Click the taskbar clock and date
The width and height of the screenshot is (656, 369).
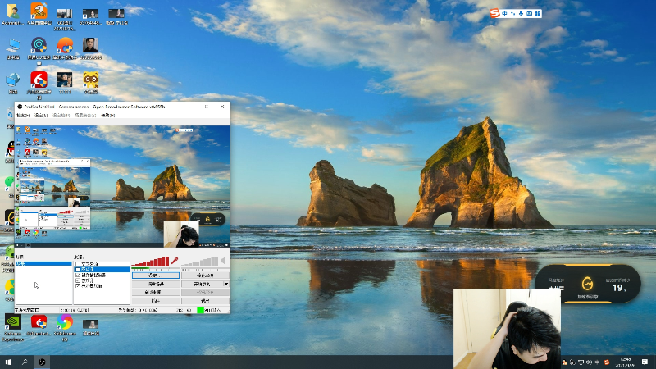click(x=625, y=362)
